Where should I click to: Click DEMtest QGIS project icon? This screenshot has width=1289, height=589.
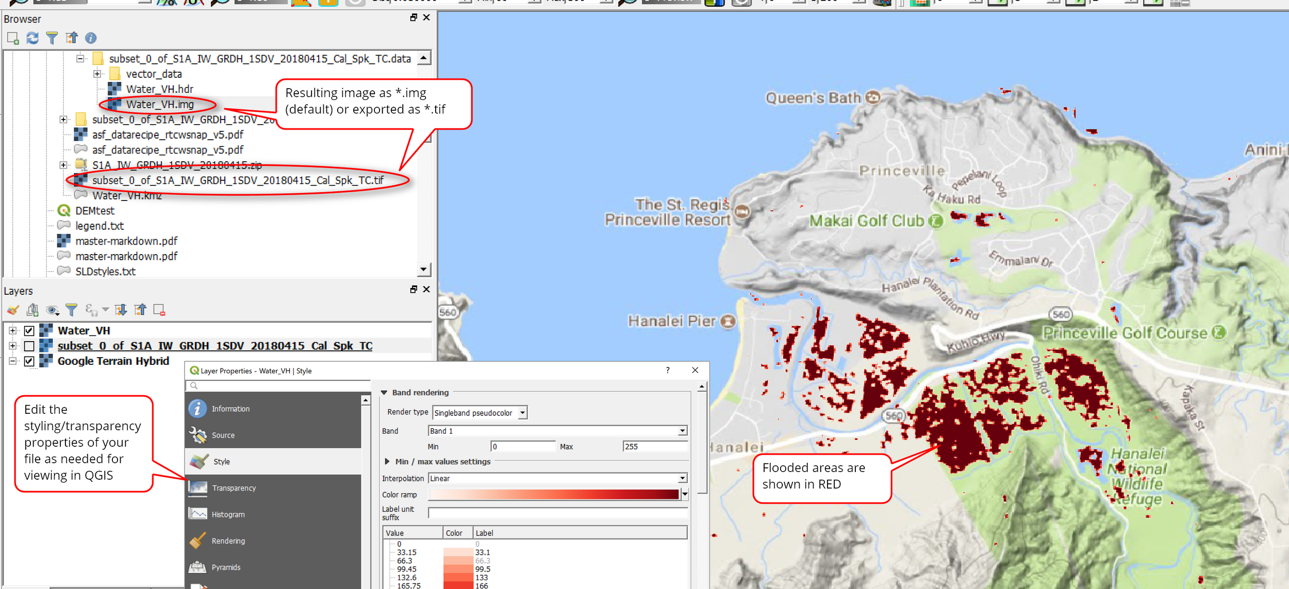pyautogui.click(x=64, y=211)
